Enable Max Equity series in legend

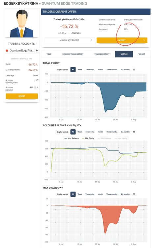121,138
